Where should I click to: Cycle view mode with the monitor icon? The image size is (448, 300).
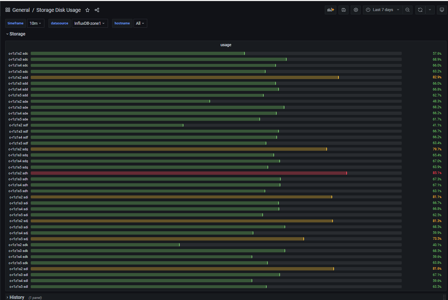[442, 10]
